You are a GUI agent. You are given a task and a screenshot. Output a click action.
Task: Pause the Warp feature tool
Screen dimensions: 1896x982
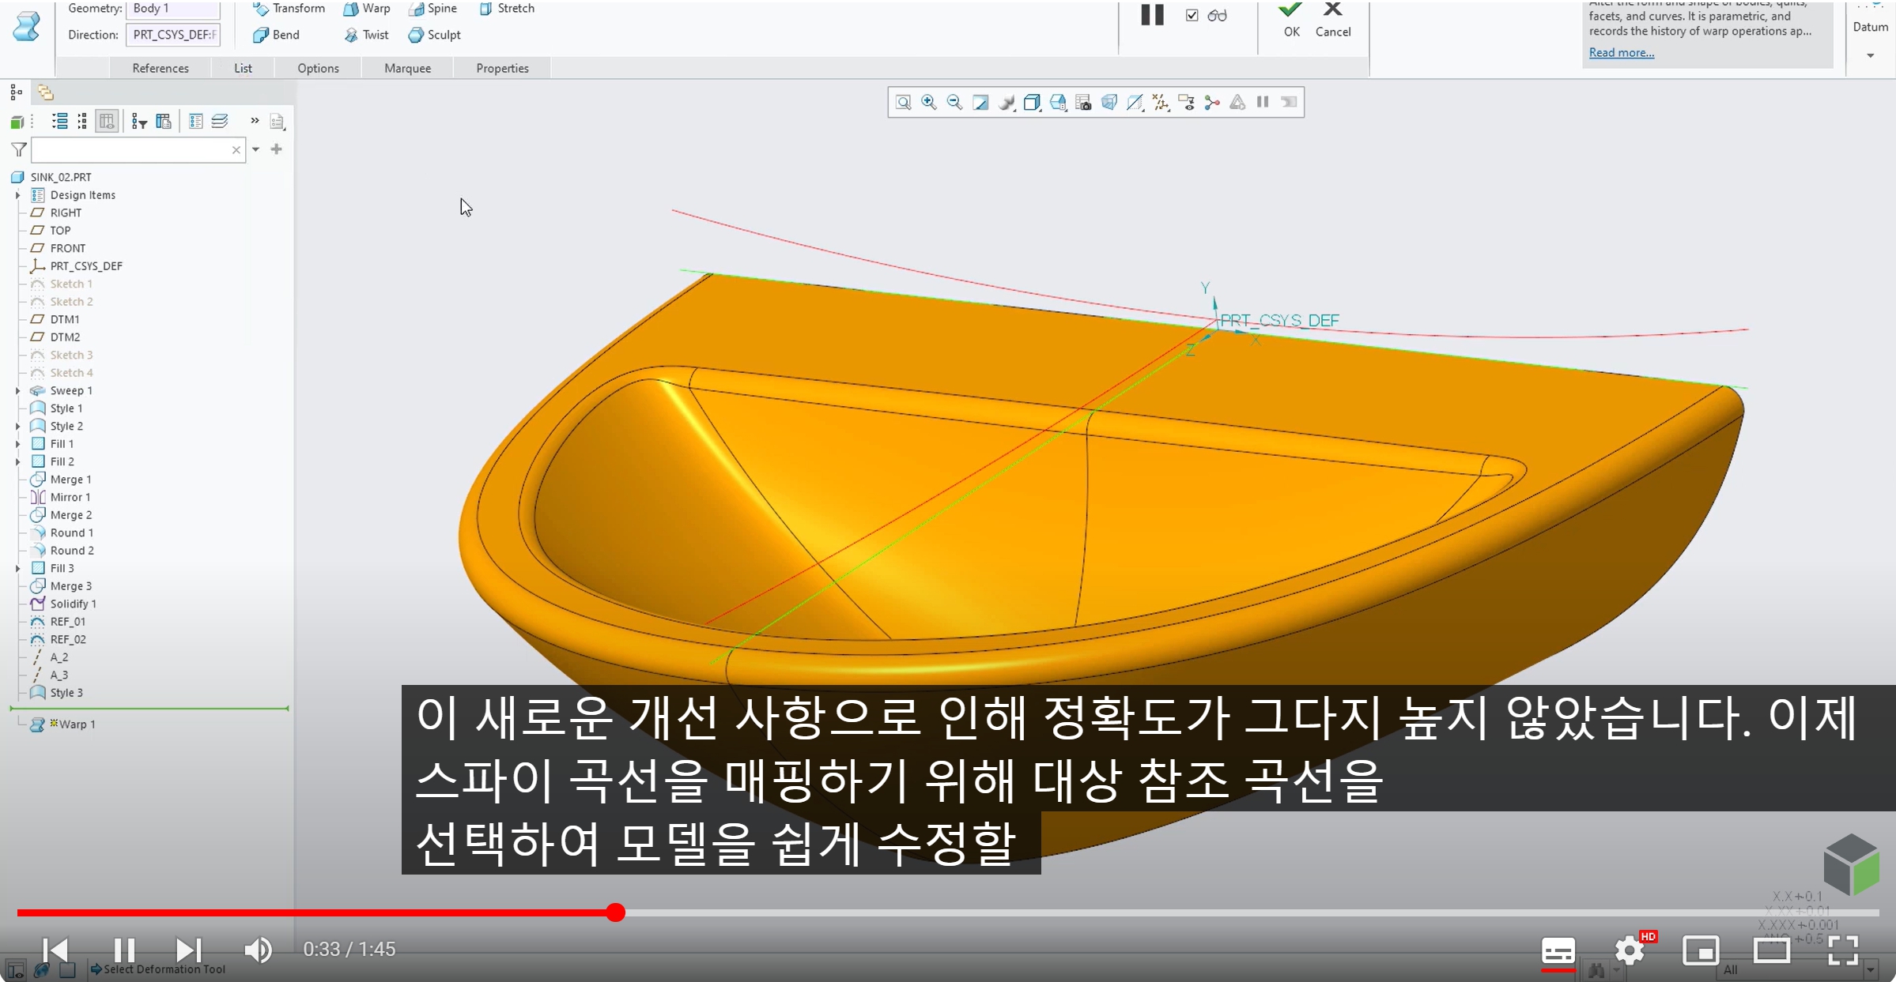tap(1152, 15)
